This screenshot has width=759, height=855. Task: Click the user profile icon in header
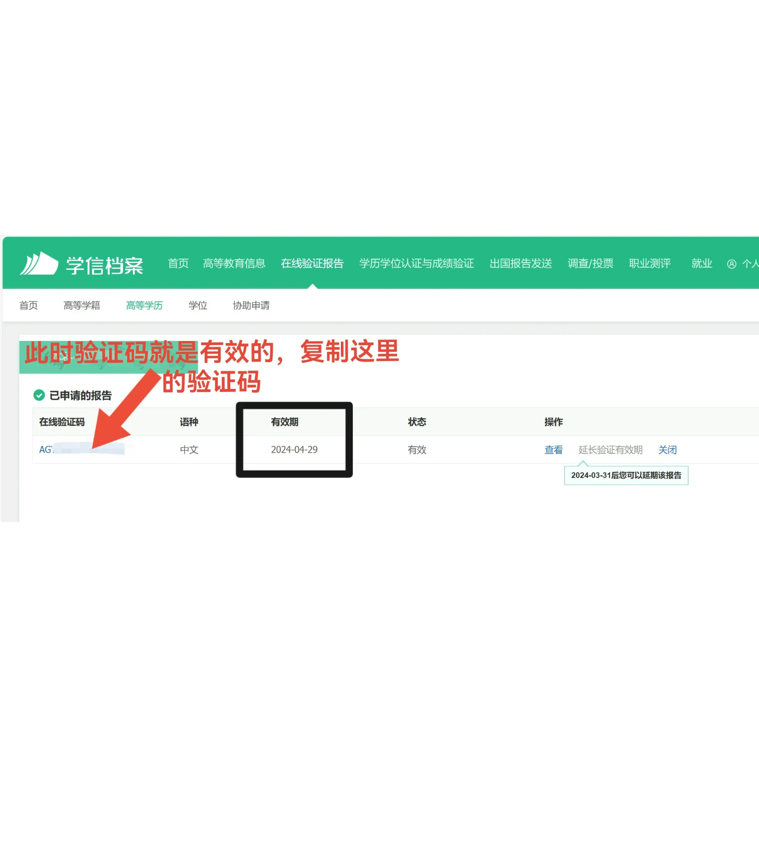point(731,264)
